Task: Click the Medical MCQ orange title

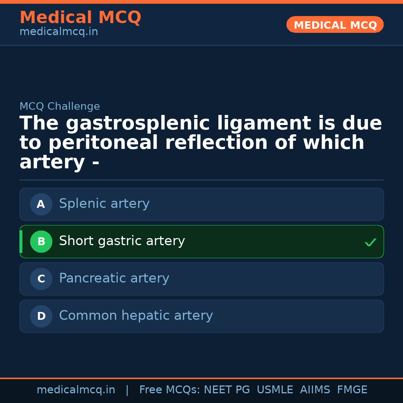Action: (80, 18)
